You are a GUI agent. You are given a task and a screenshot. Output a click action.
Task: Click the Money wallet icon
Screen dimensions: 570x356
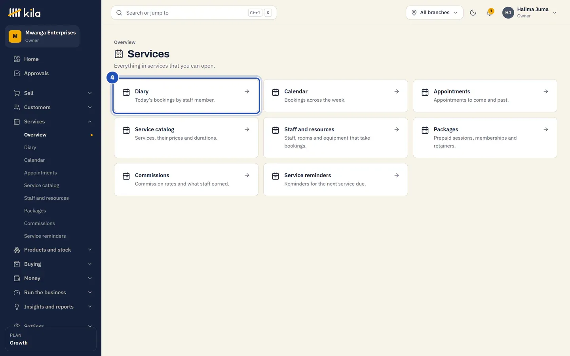(x=17, y=278)
